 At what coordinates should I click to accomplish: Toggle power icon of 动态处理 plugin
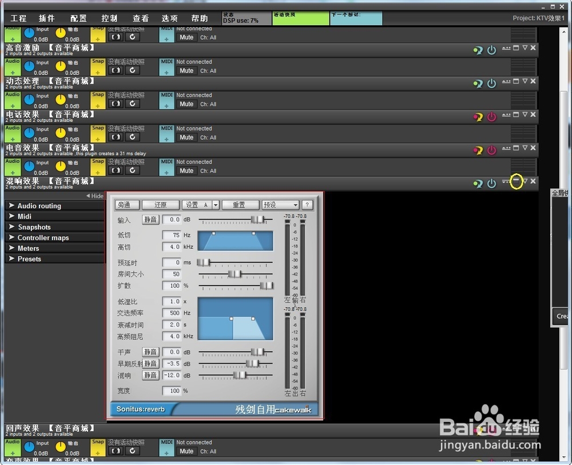tap(491, 84)
